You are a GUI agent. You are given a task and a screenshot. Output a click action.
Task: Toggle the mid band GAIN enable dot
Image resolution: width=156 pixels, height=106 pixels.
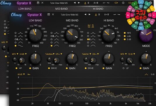coord(67,68)
